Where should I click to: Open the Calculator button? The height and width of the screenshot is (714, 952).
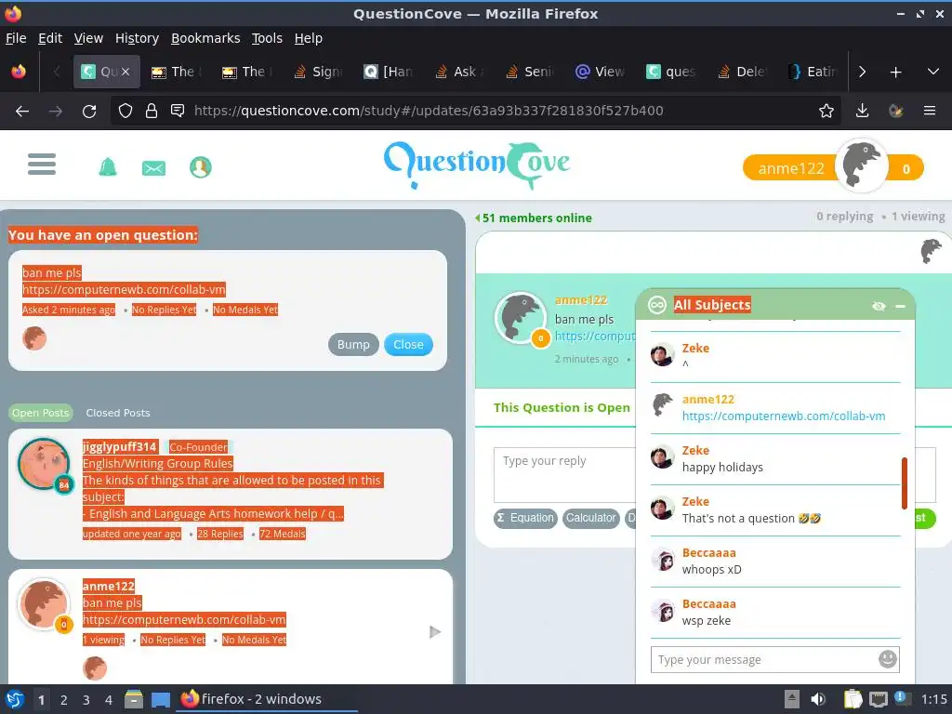590,518
